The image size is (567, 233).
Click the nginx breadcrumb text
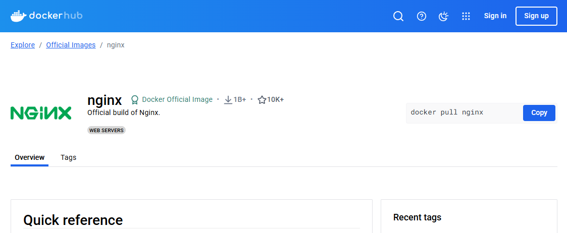tap(116, 45)
